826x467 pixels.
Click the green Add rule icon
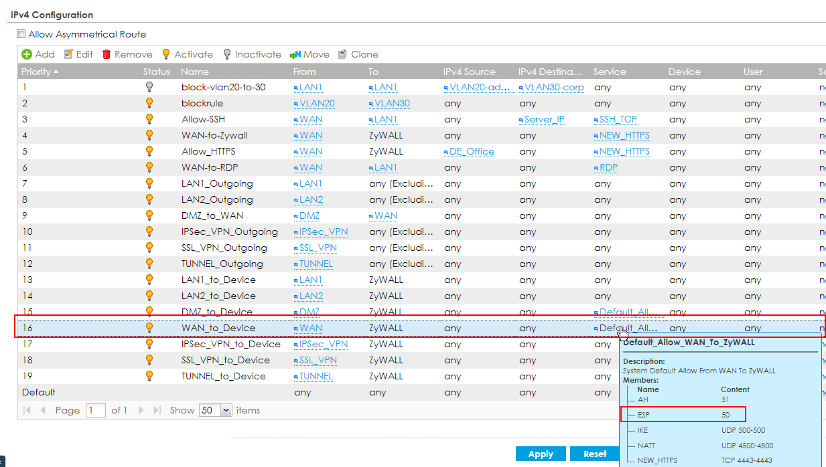27,54
